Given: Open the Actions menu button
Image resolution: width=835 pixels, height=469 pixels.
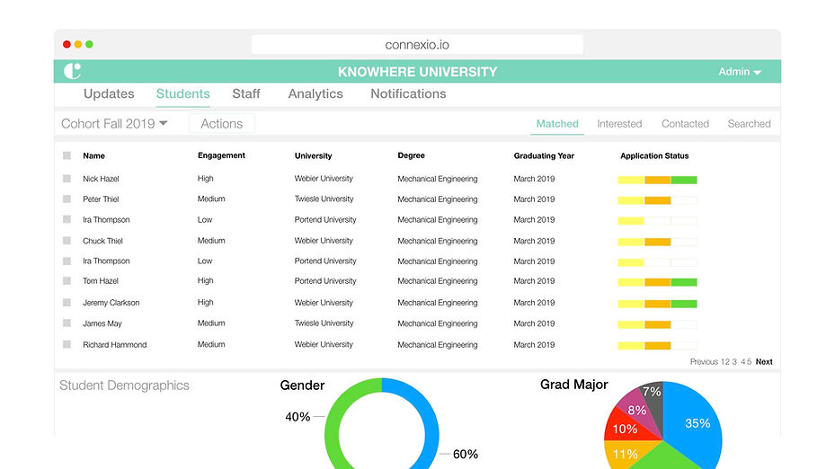Looking at the screenshot, I should tap(221, 123).
